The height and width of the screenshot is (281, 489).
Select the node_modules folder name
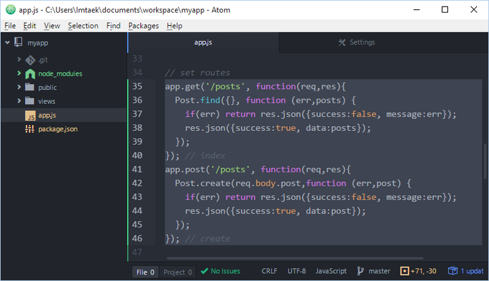[x=60, y=73]
